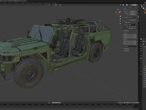Click the red X axis gizmo handle
The width and height of the screenshot is (146, 110).
[120, 13]
